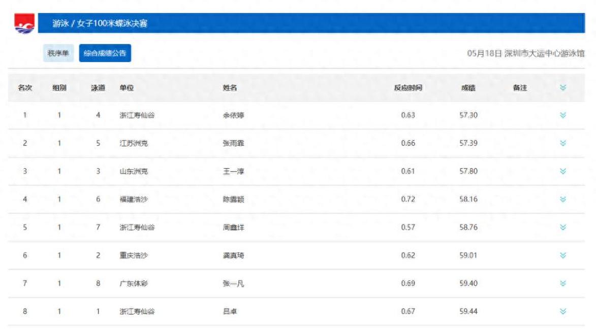Select athlete name 张一凡

233,283
